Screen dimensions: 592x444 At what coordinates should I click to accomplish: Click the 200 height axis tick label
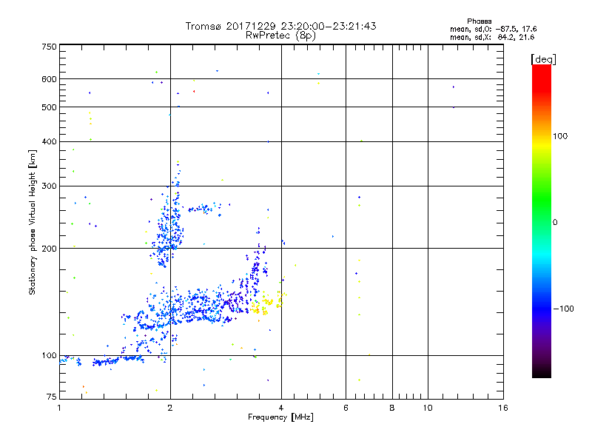[49, 249]
